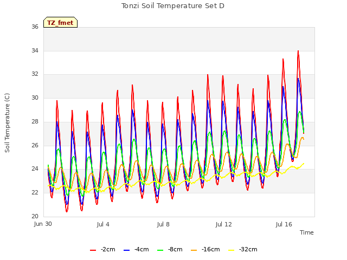Click the Jul 4 tick label

[x=103, y=225]
